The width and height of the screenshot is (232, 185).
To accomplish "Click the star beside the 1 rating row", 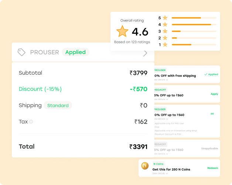I will (165, 44).
